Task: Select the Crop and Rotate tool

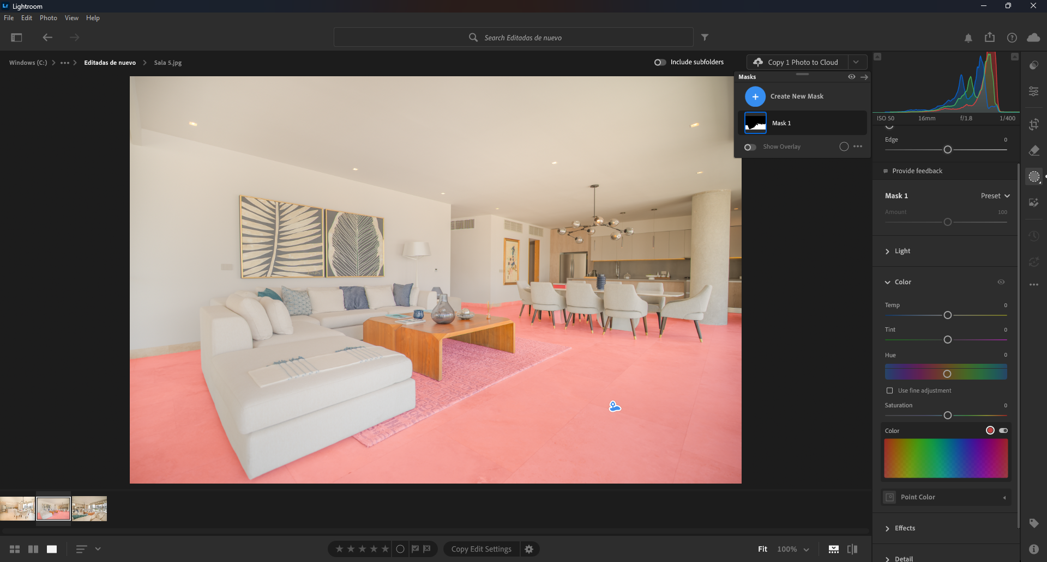Action: click(x=1033, y=124)
